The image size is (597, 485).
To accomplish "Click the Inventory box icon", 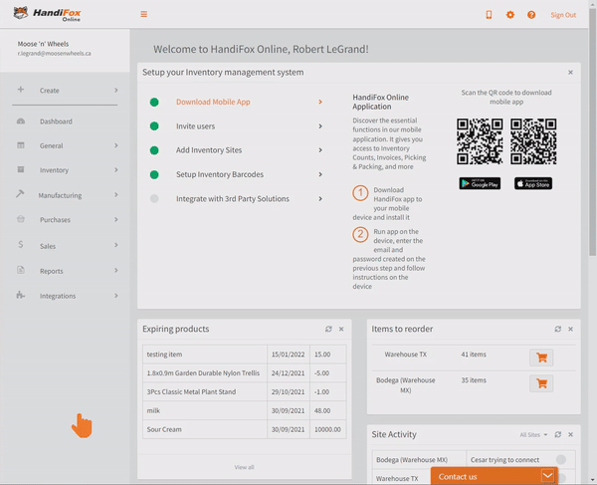I will coord(21,169).
